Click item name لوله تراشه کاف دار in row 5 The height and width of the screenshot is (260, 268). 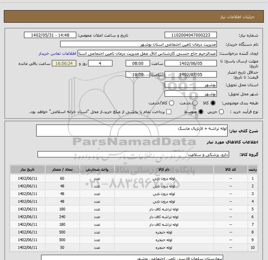[164, 209]
